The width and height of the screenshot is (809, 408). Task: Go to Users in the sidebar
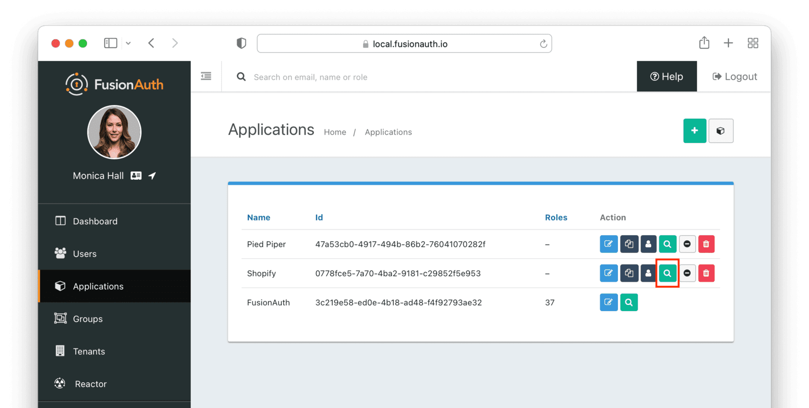pyautogui.click(x=114, y=253)
